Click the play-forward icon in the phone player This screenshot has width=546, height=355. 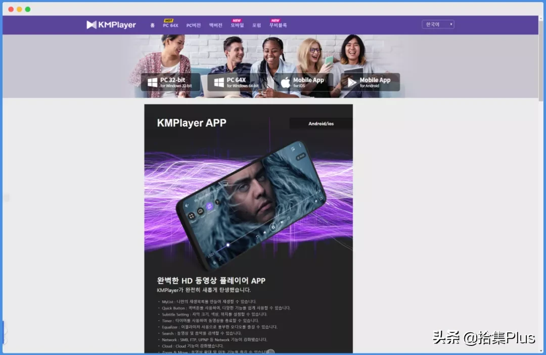tap(282, 222)
